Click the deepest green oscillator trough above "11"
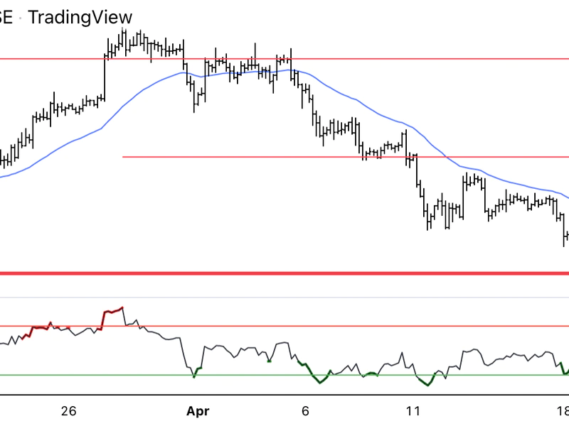The image size is (569, 426). (427, 384)
